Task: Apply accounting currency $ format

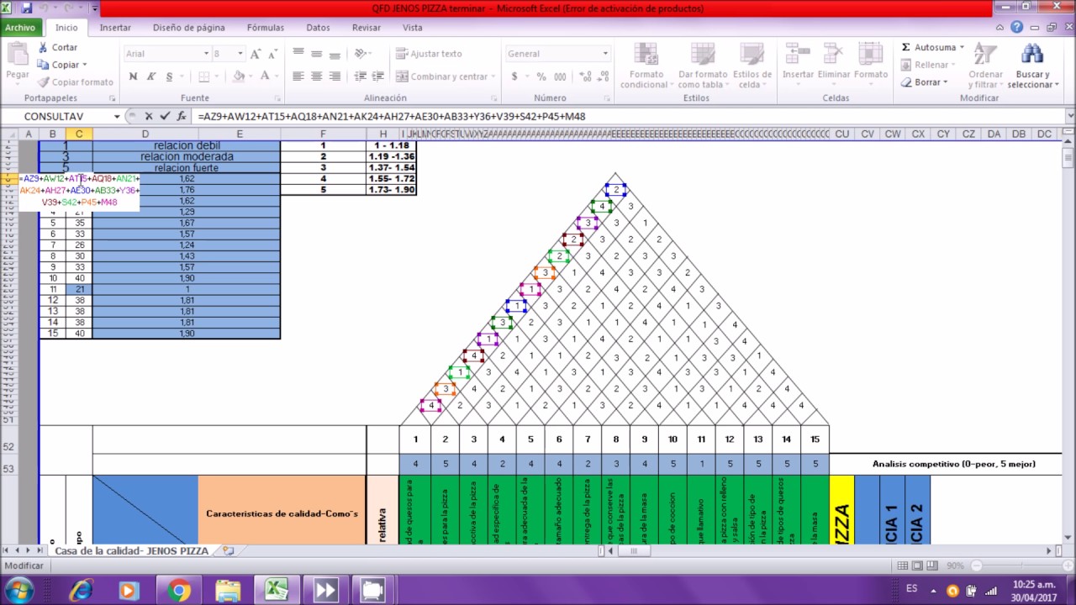Action: pyautogui.click(x=514, y=76)
